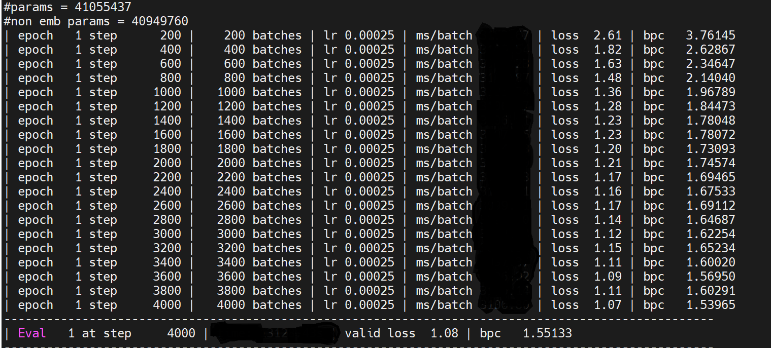771x348 pixels.
Task: Click the bpc value 1.96789
Action: [x=710, y=92]
